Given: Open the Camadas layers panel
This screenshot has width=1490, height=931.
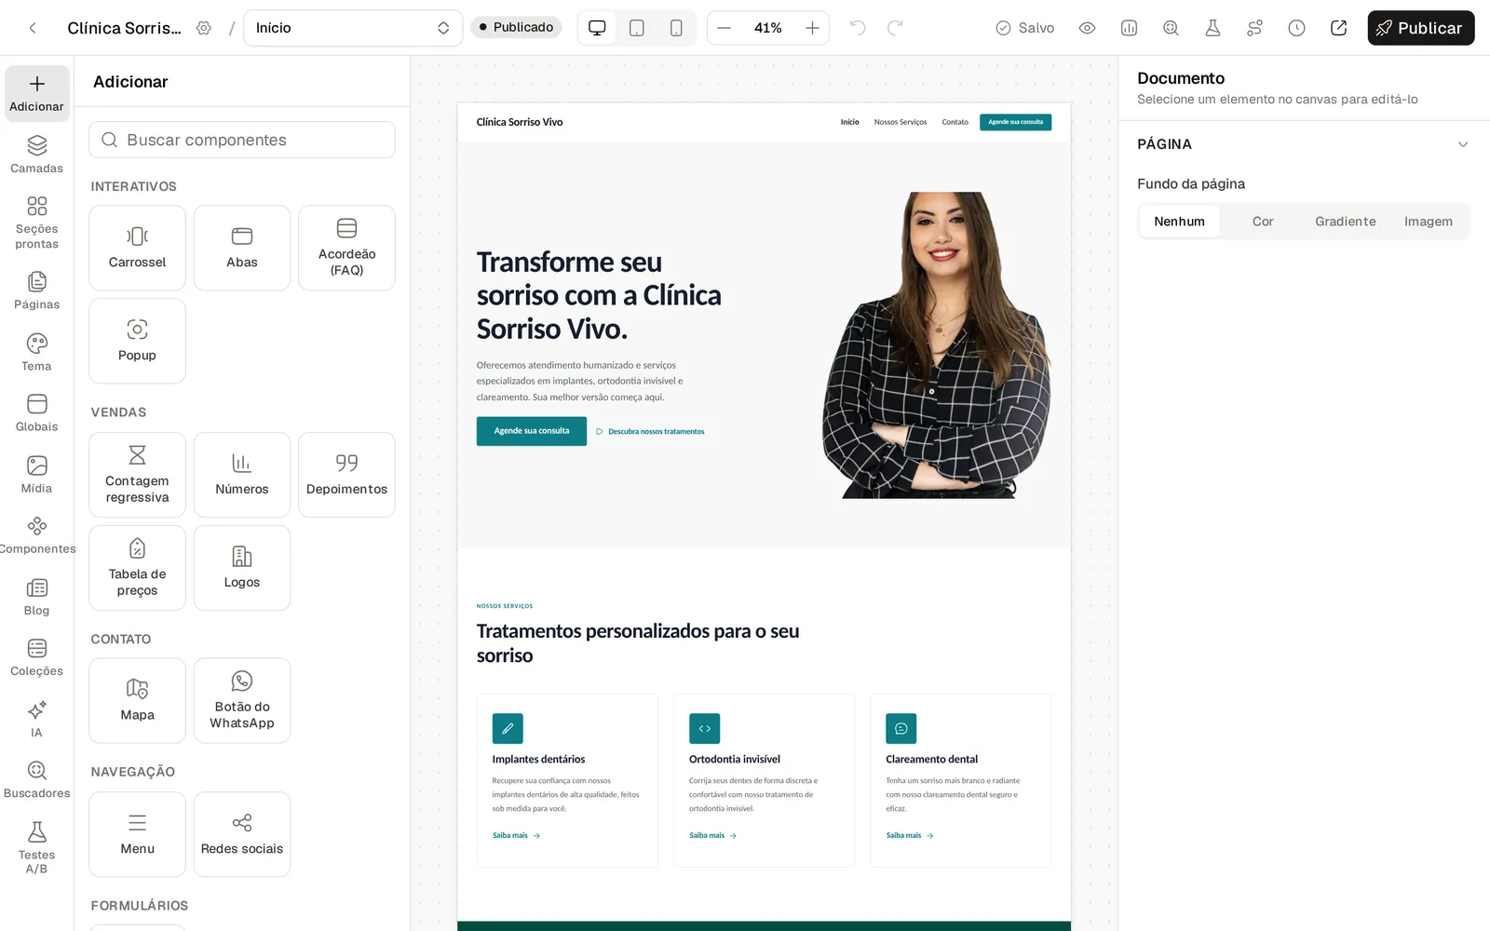Looking at the screenshot, I should click(36, 155).
